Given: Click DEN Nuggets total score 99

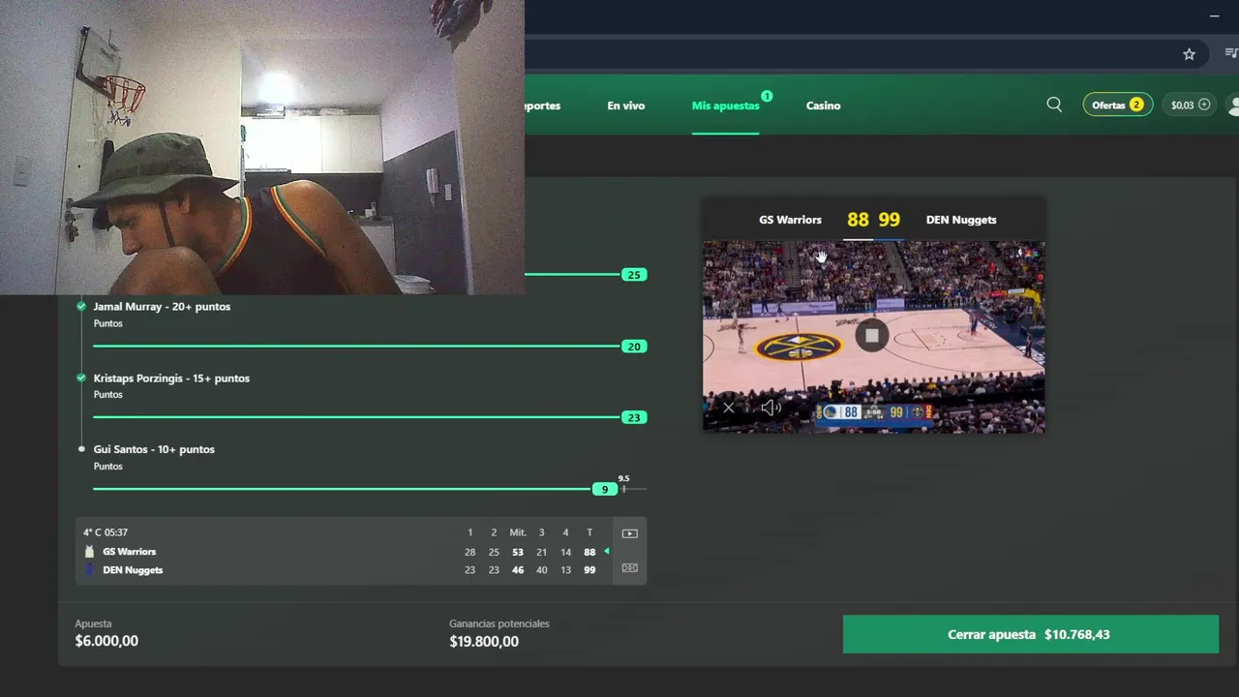Looking at the screenshot, I should pos(589,570).
